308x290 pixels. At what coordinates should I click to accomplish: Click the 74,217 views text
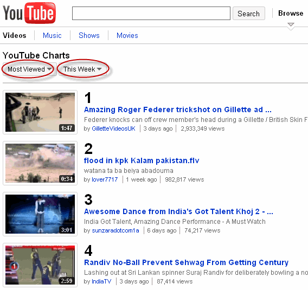tap(202, 230)
